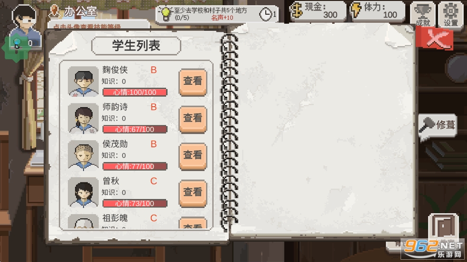Click the 办公室 location label

click(x=80, y=11)
